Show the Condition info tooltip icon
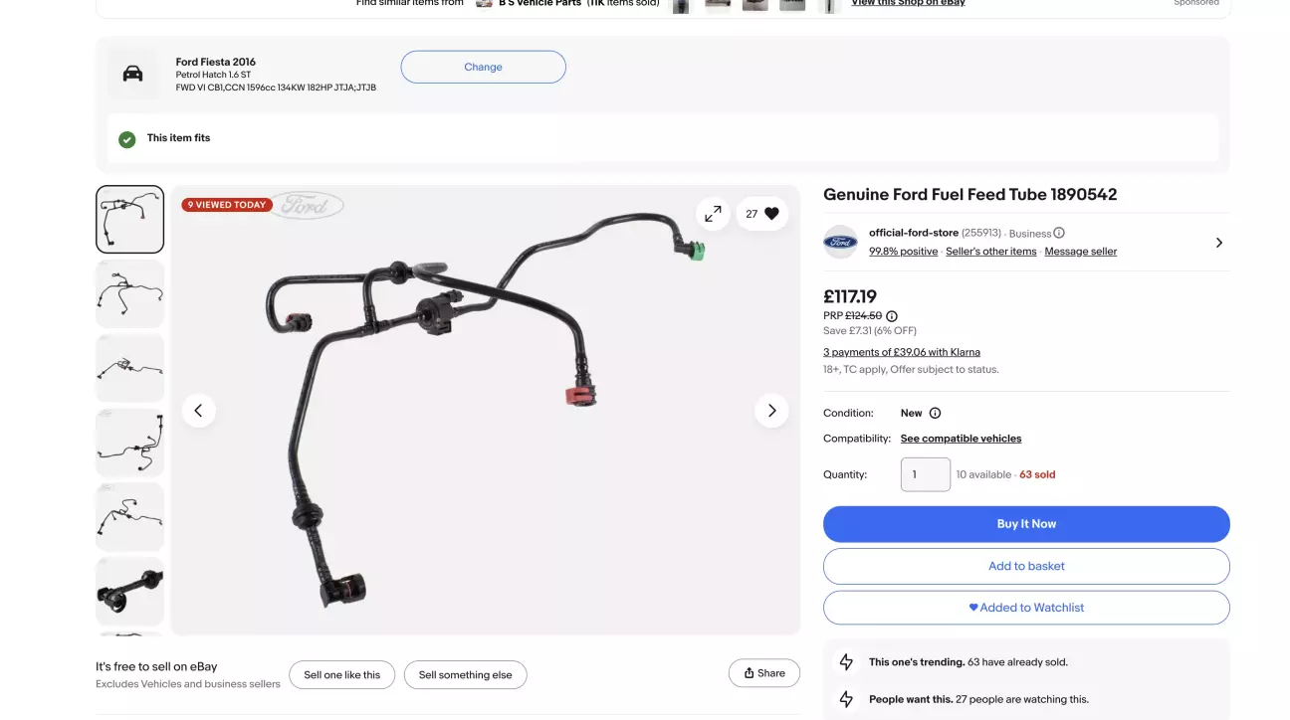 [x=935, y=413]
